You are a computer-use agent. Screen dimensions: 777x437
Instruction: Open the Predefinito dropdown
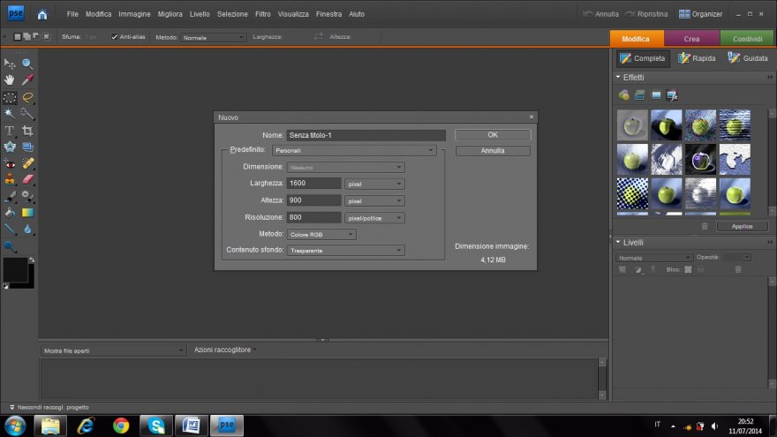(x=354, y=151)
